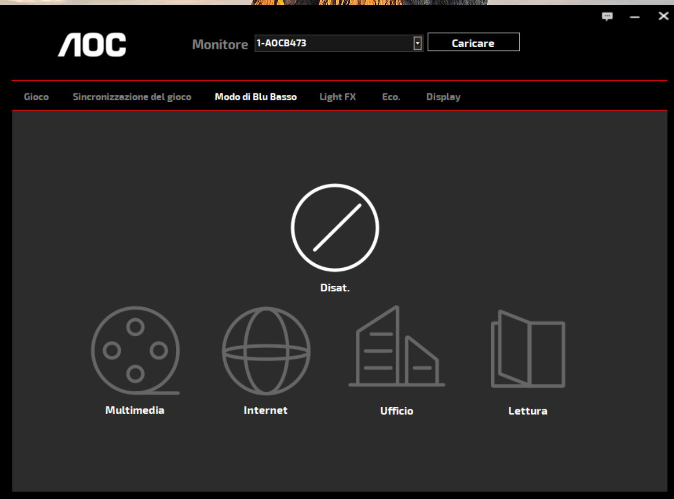Minimize the AOC window
The image size is (674, 499).
click(635, 17)
